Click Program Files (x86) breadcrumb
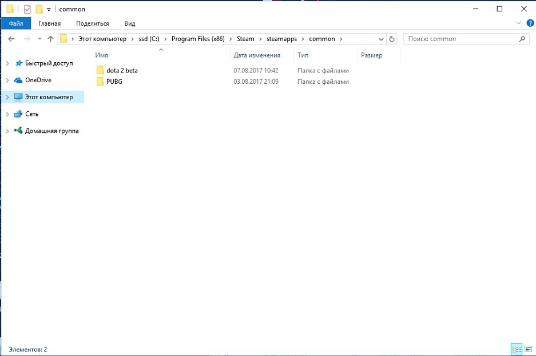 (x=198, y=39)
